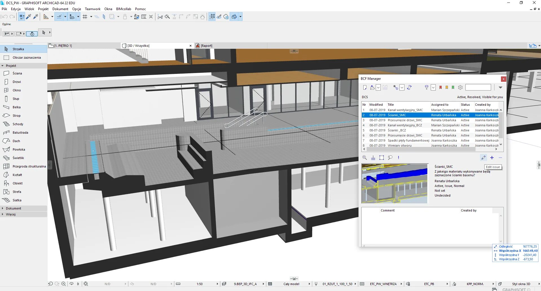Viewport: 541px width, 291px height.
Task: Click zoom-to-issue magnifier in BCF Manager
Action: tap(365, 158)
